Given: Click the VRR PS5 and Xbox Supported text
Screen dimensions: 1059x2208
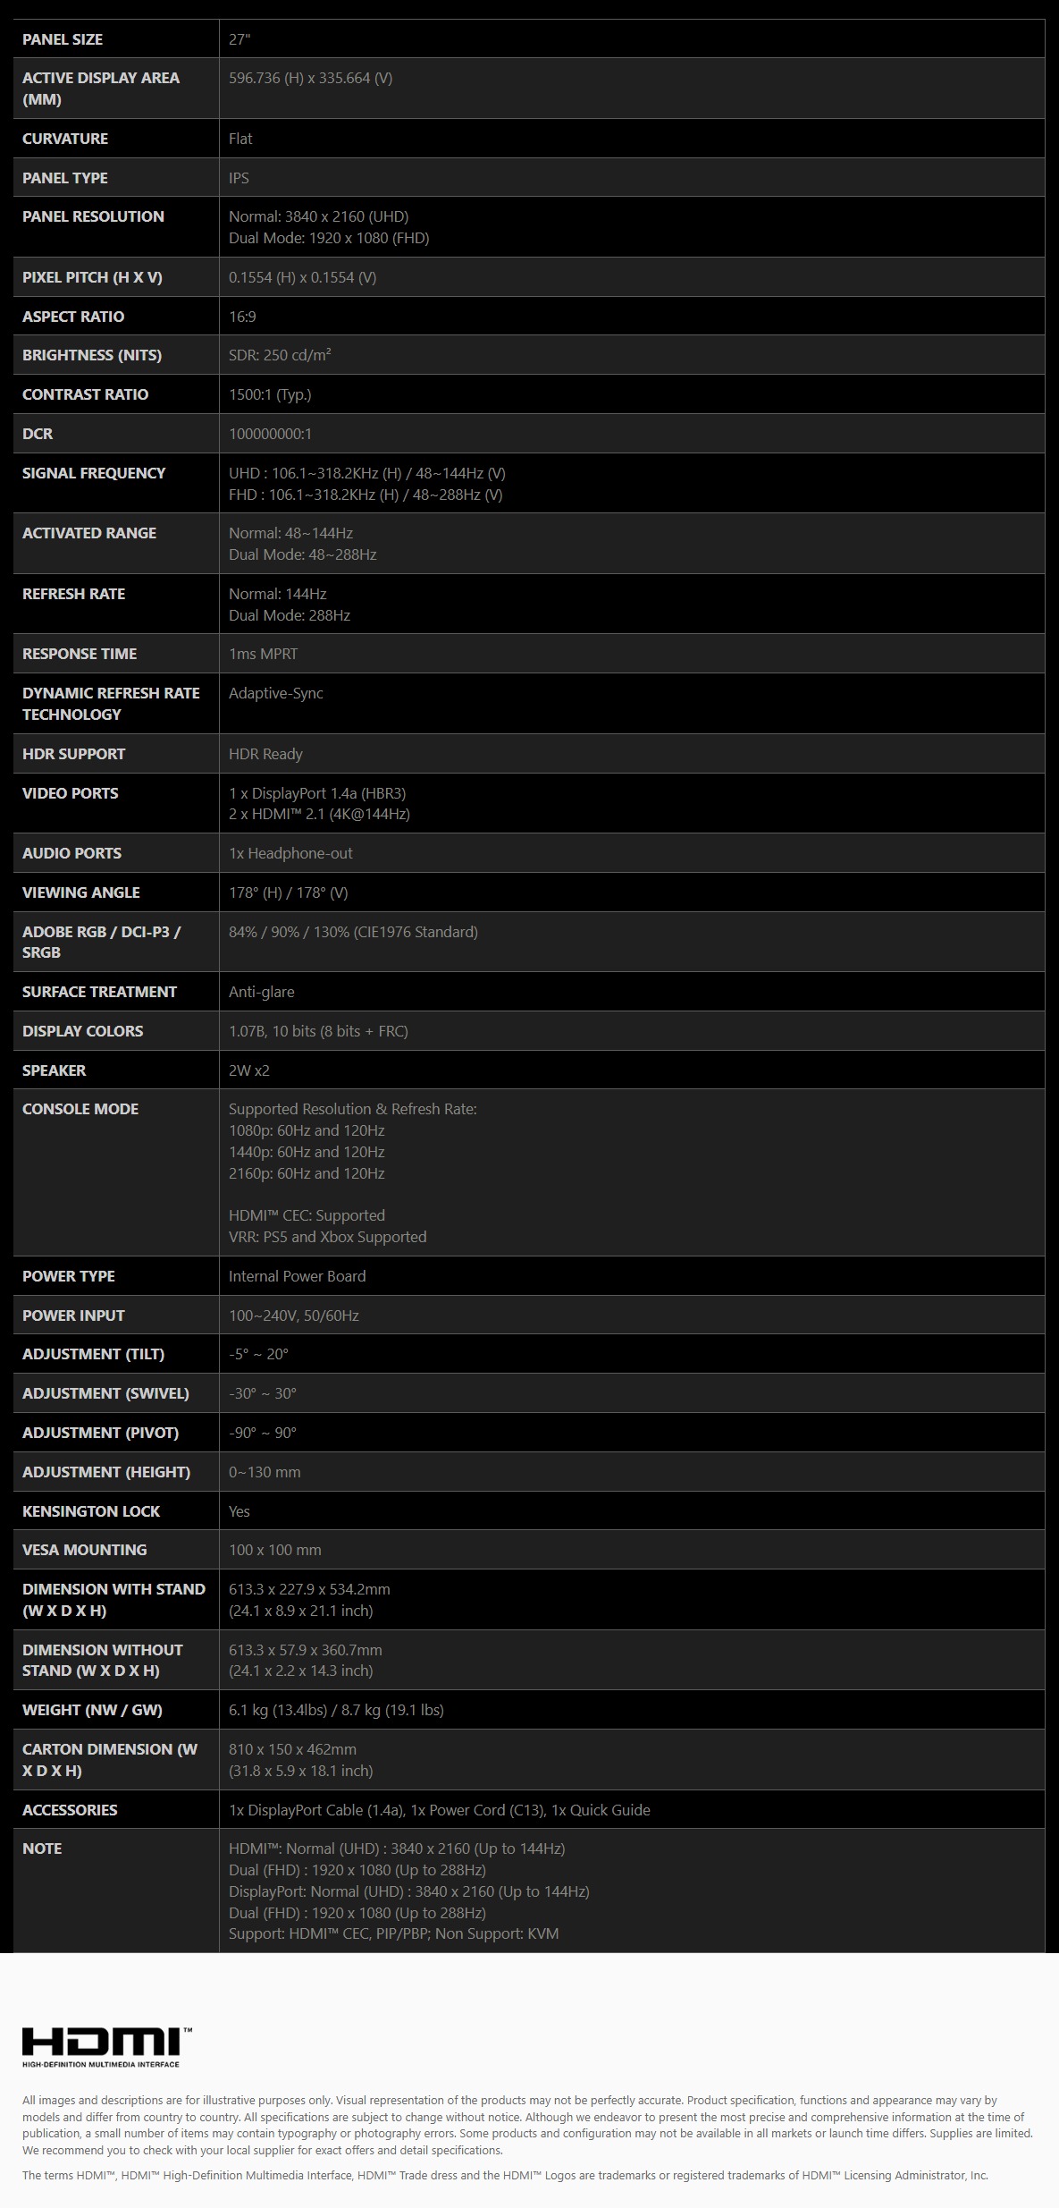Looking at the screenshot, I should (328, 1237).
